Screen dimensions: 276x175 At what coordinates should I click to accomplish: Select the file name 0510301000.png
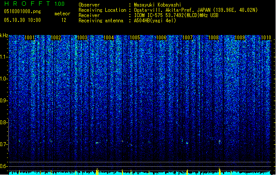click(x=22, y=11)
